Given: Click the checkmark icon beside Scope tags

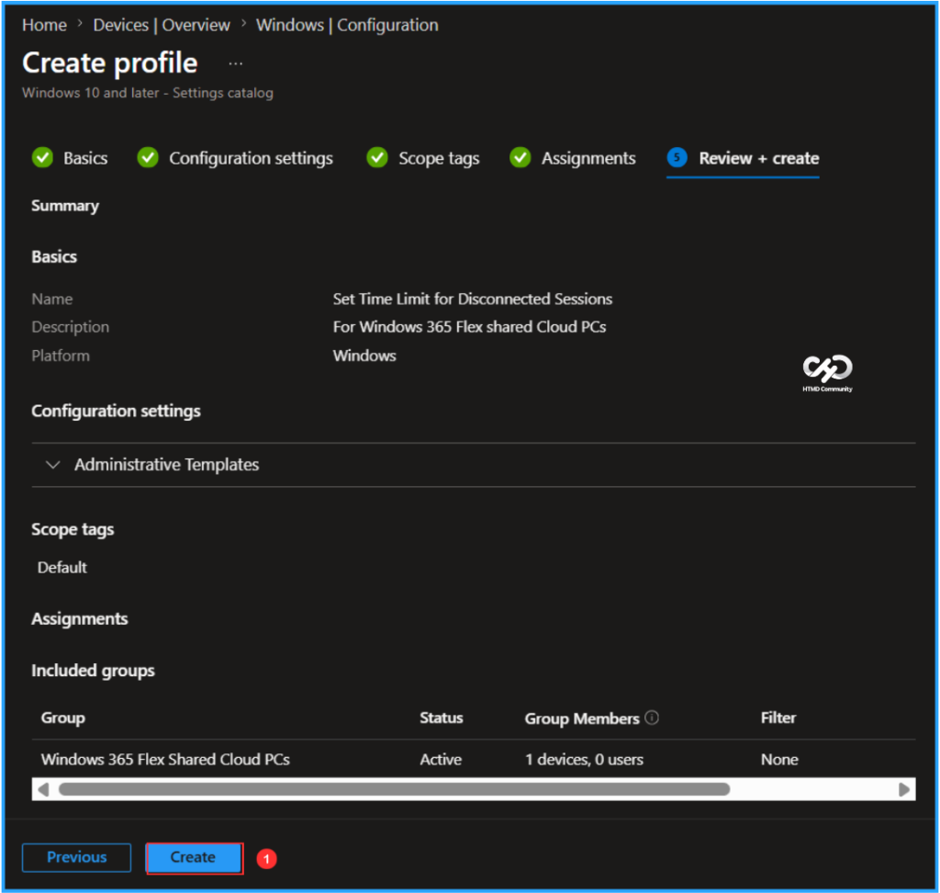Looking at the screenshot, I should 377,158.
